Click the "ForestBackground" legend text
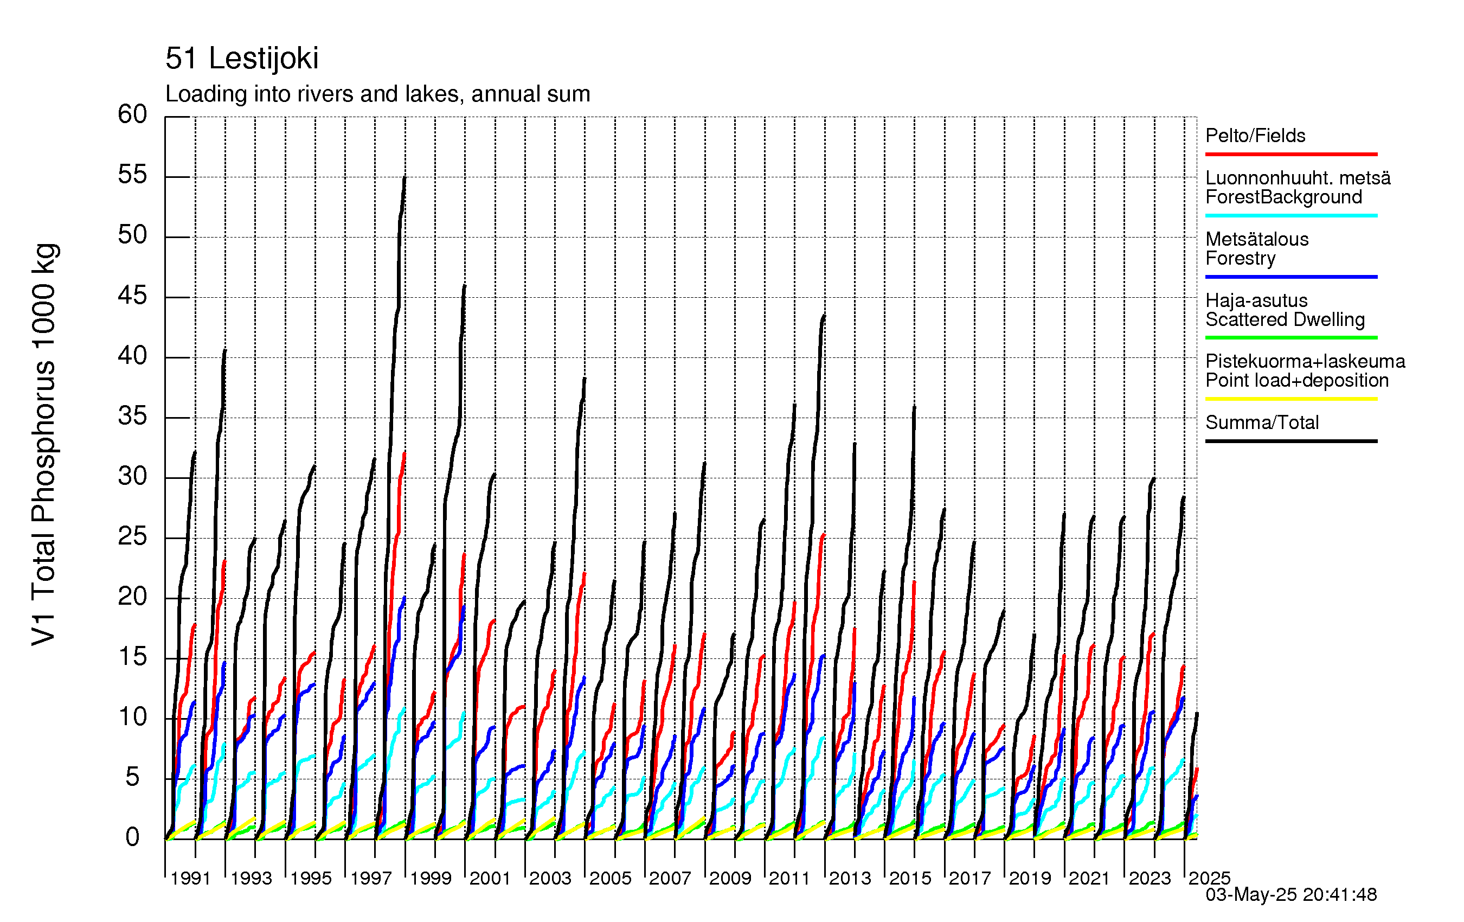Screen dimensions: 1464x922 pos(1284,197)
